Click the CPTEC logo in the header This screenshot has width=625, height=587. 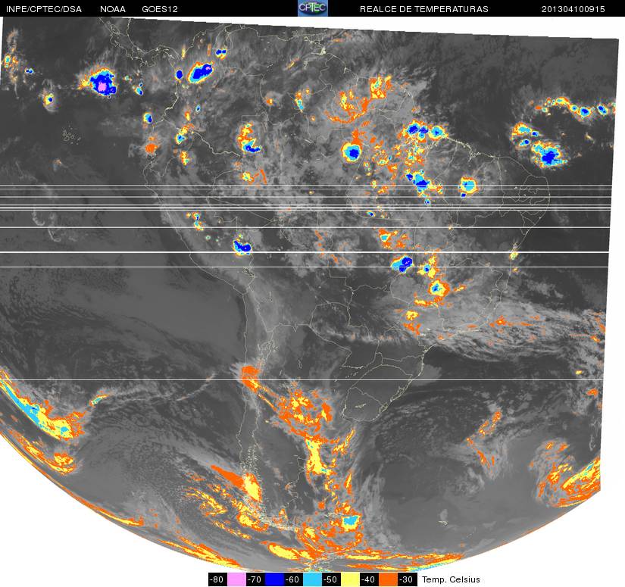[x=313, y=8]
